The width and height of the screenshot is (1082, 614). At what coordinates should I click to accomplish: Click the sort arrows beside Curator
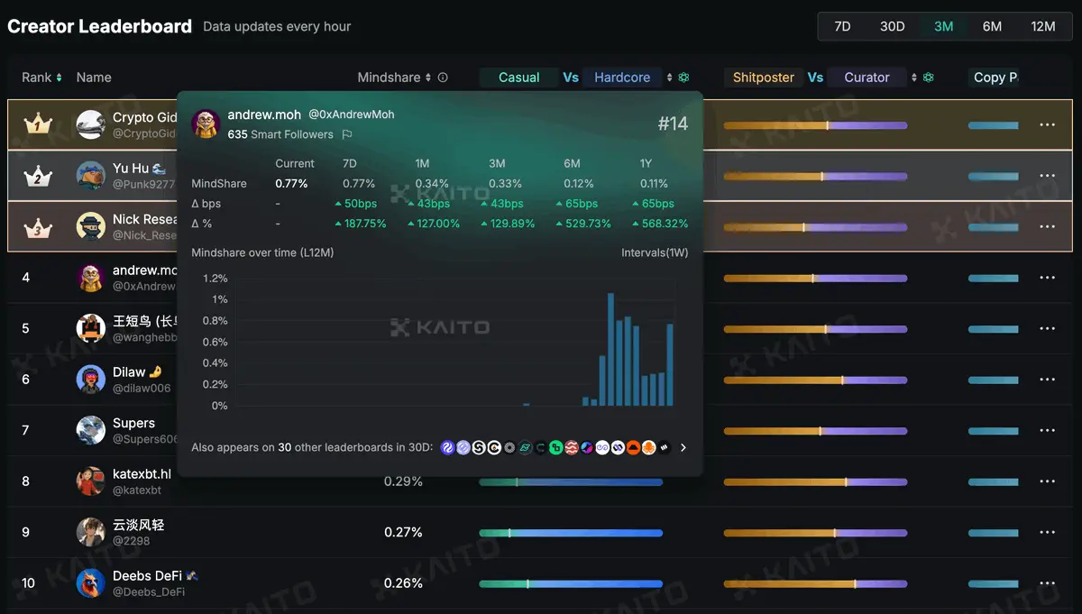[914, 78]
